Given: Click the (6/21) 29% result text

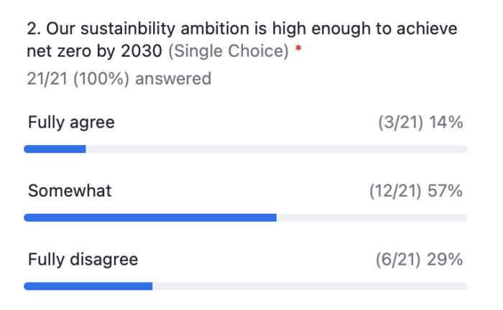Looking at the screenshot, I should pyautogui.click(x=419, y=260).
